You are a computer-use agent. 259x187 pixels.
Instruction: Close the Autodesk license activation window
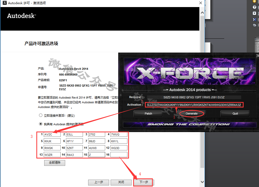(x=200, y=3)
